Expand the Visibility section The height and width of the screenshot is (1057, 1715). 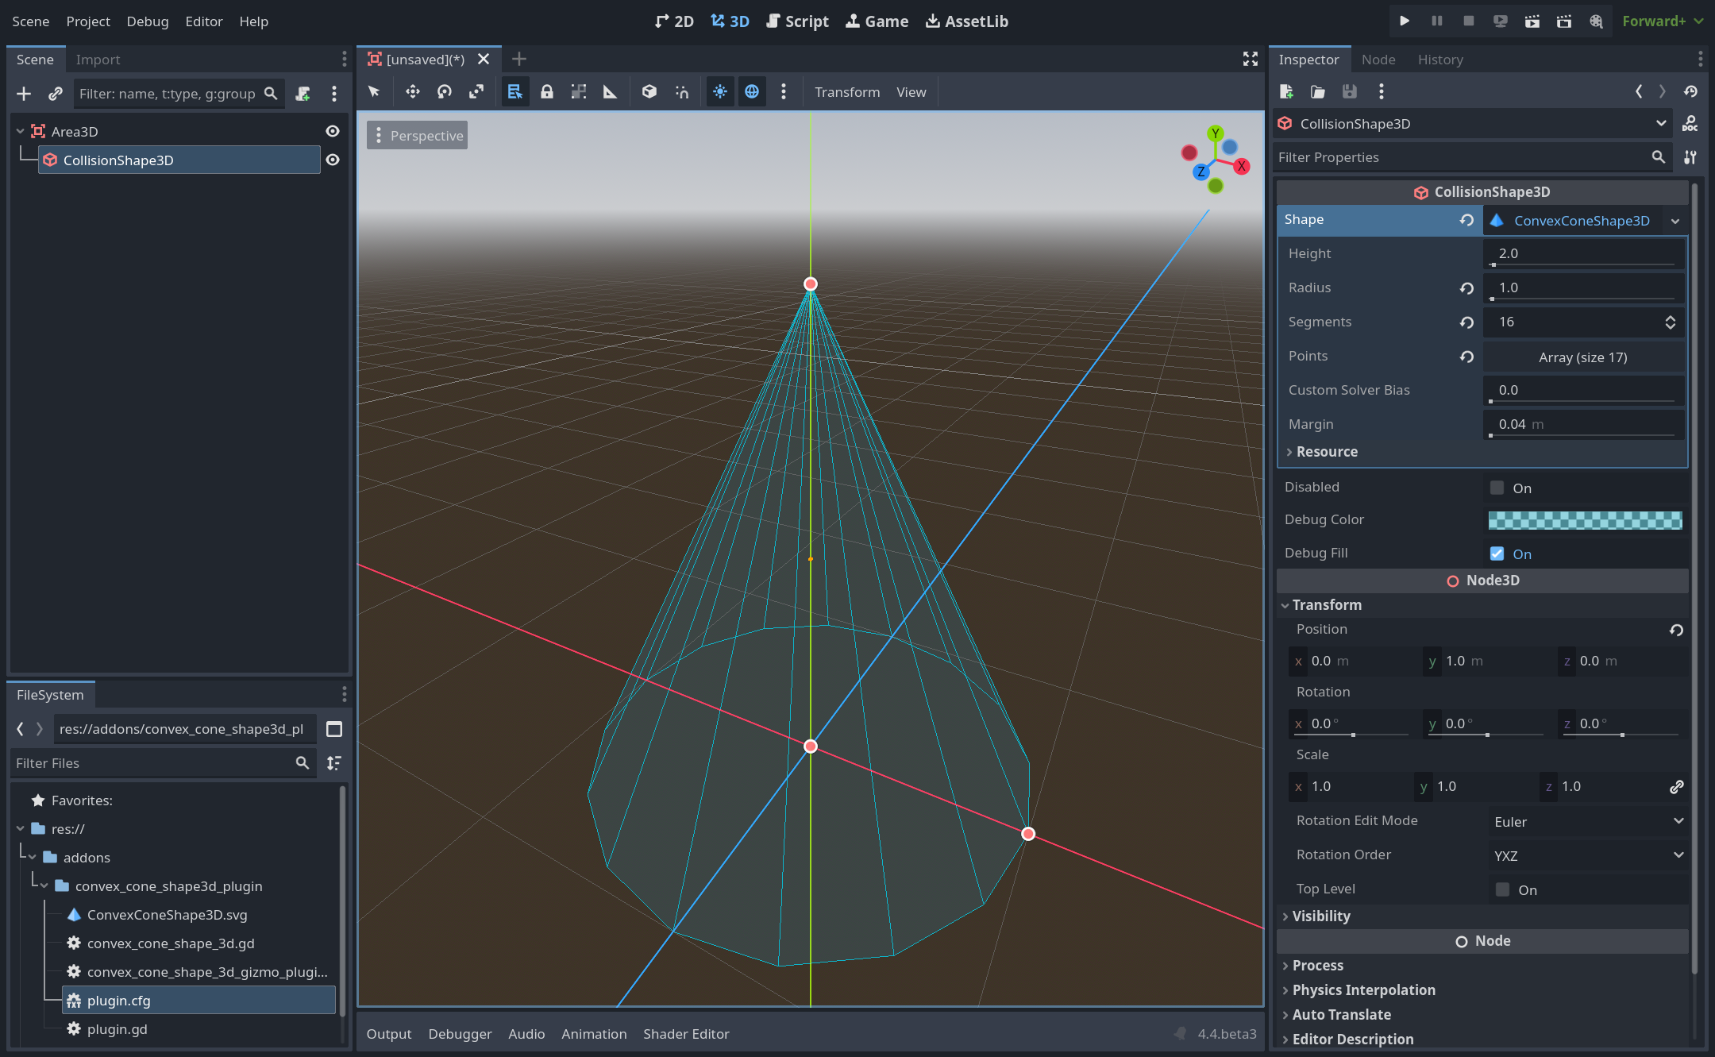click(1321, 916)
